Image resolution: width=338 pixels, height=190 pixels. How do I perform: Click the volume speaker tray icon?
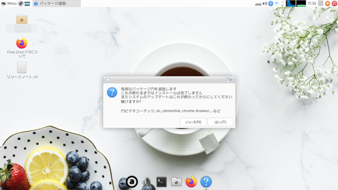pyautogui.click(x=265, y=4)
